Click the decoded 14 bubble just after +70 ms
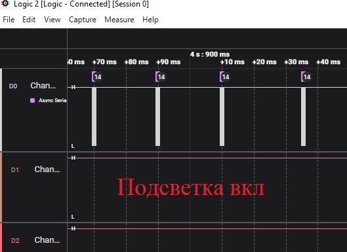This screenshot has height=252, width=347. [97, 77]
